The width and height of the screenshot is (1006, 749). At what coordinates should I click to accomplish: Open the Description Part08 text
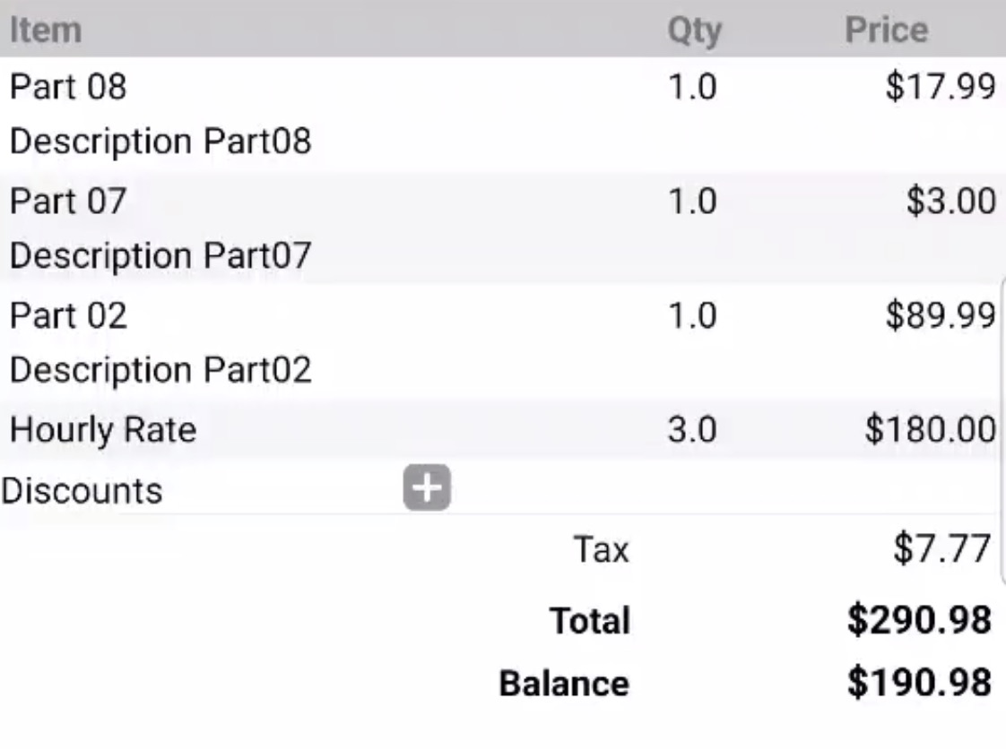(x=160, y=142)
